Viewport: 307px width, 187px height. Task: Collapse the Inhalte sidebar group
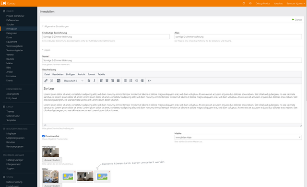9,11
